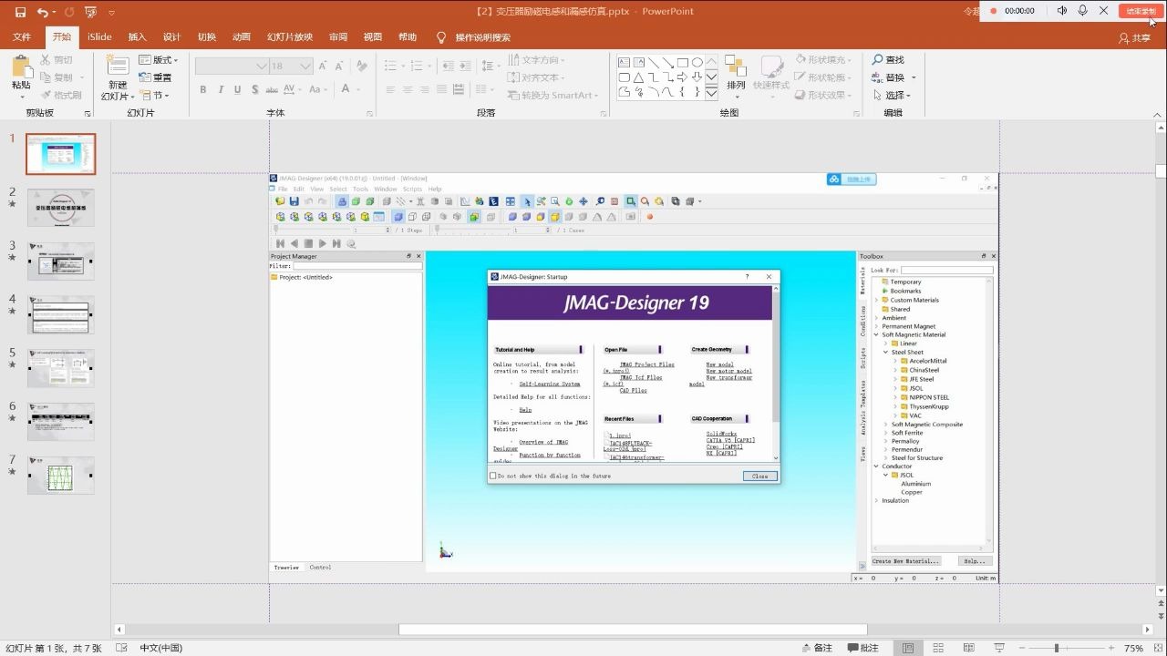This screenshot has height=656, width=1167.
Task: Select the Text Box shape in gallery
Action: [x=625, y=63]
